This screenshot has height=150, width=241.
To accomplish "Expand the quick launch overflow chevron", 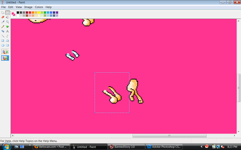I will point(30,145).
